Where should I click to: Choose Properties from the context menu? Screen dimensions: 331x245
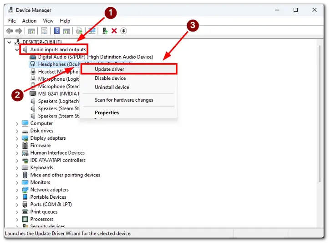point(128,113)
